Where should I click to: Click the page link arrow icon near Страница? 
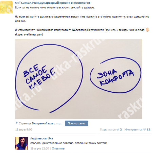tap(17, 123)
